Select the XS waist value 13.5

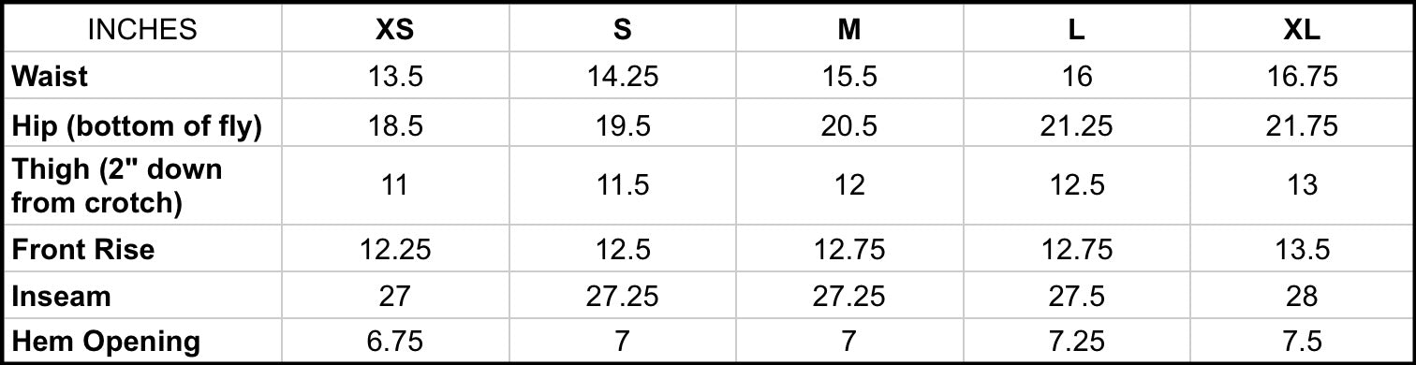[395, 77]
